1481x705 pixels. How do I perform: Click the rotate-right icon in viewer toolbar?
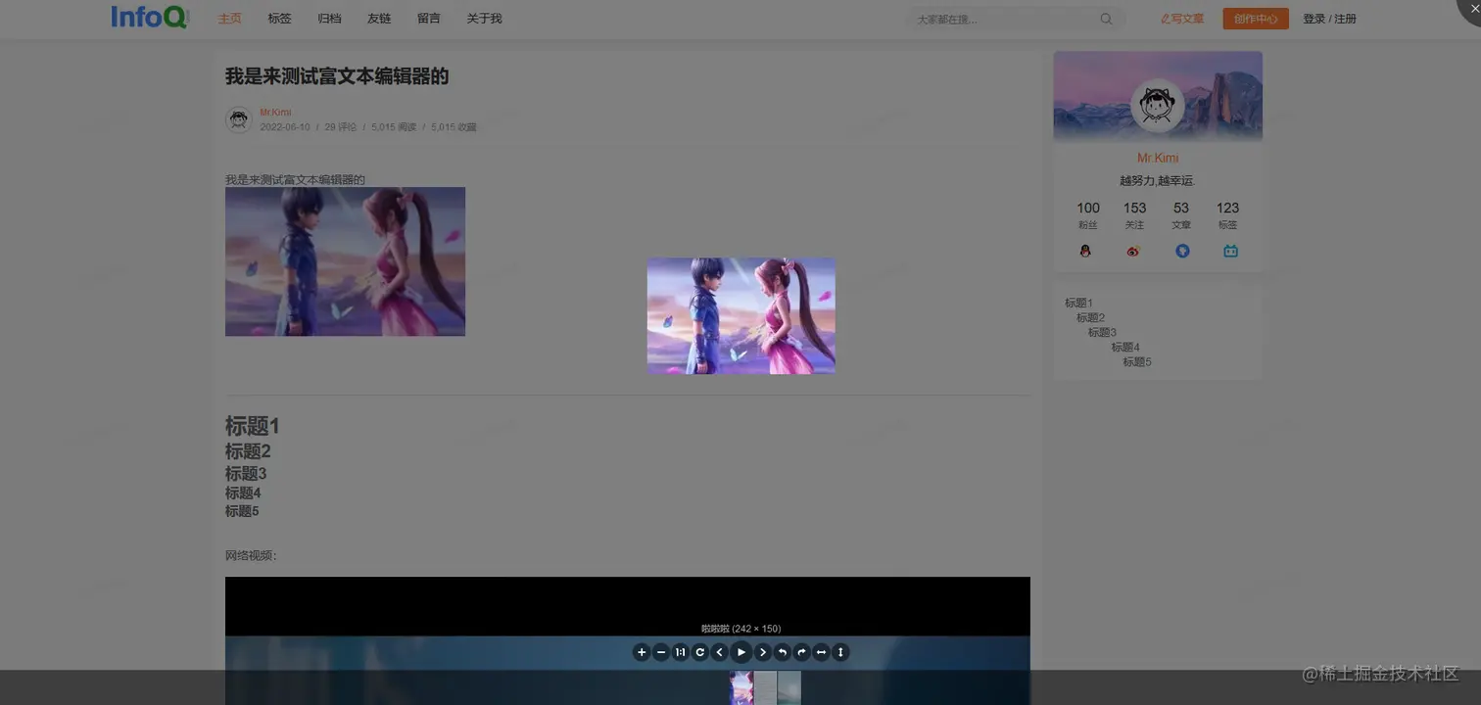point(801,652)
